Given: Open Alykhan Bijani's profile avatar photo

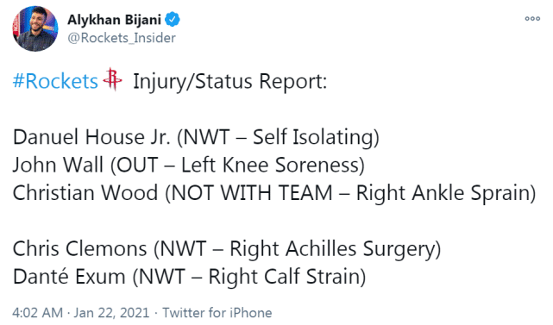Looking at the screenshot, I should (x=35, y=28).
